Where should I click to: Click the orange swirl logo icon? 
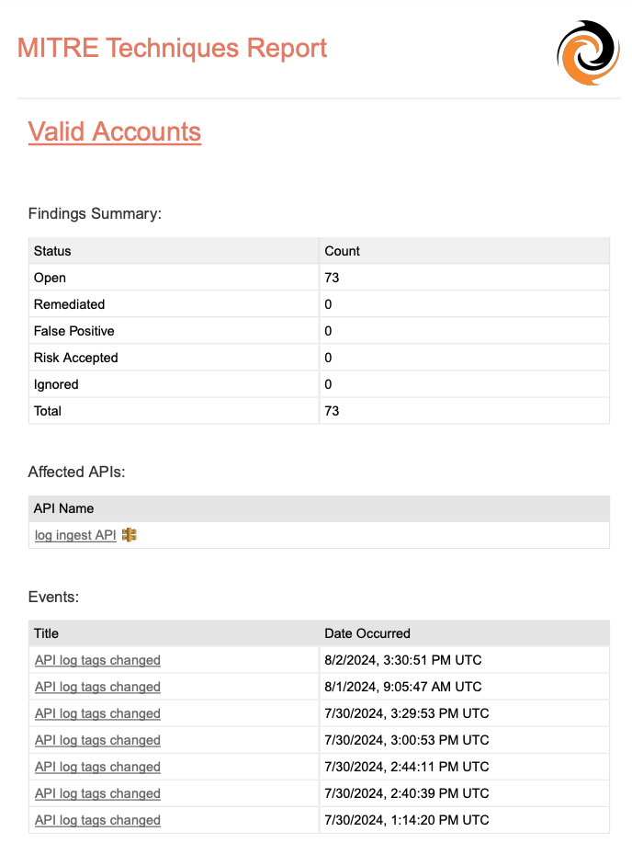pyautogui.click(x=588, y=52)
